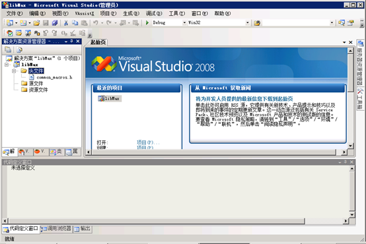Switch to the 调用浏览器 bottom tab
The width and height of the screenshot is (366, 244).
[x=56, y=229]
